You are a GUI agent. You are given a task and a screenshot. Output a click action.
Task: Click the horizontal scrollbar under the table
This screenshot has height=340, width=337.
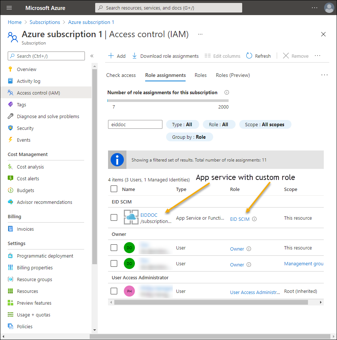tap(211, 302)
